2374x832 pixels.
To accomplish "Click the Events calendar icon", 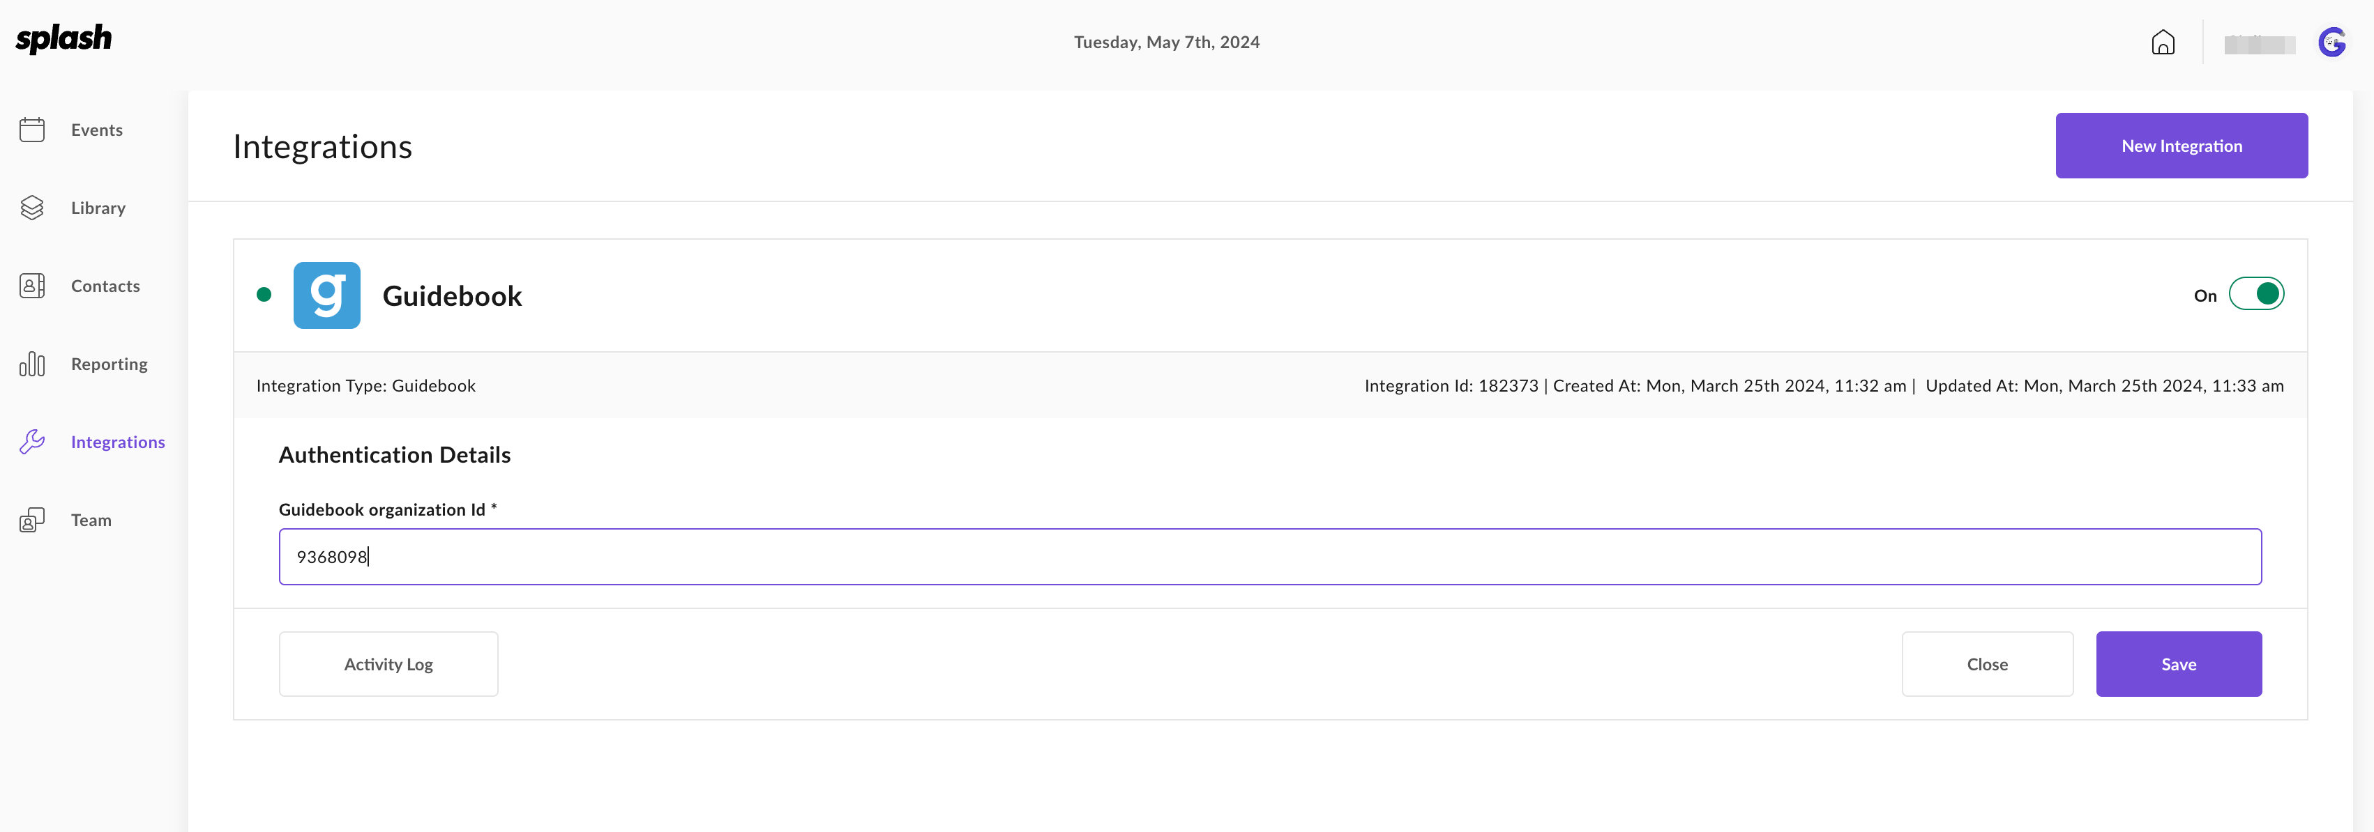I will 32,130.
